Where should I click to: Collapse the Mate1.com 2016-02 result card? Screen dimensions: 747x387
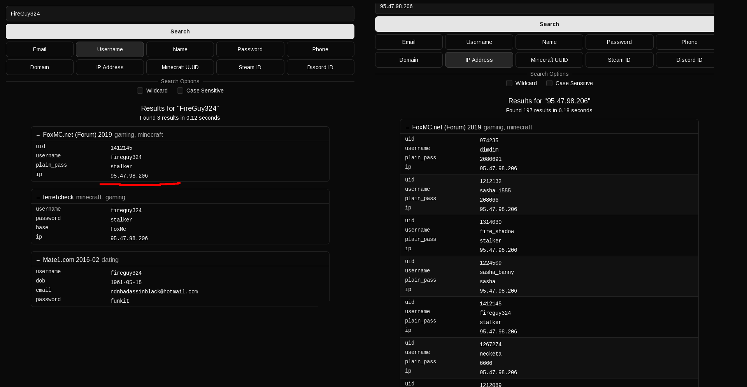tap(38, 260)
